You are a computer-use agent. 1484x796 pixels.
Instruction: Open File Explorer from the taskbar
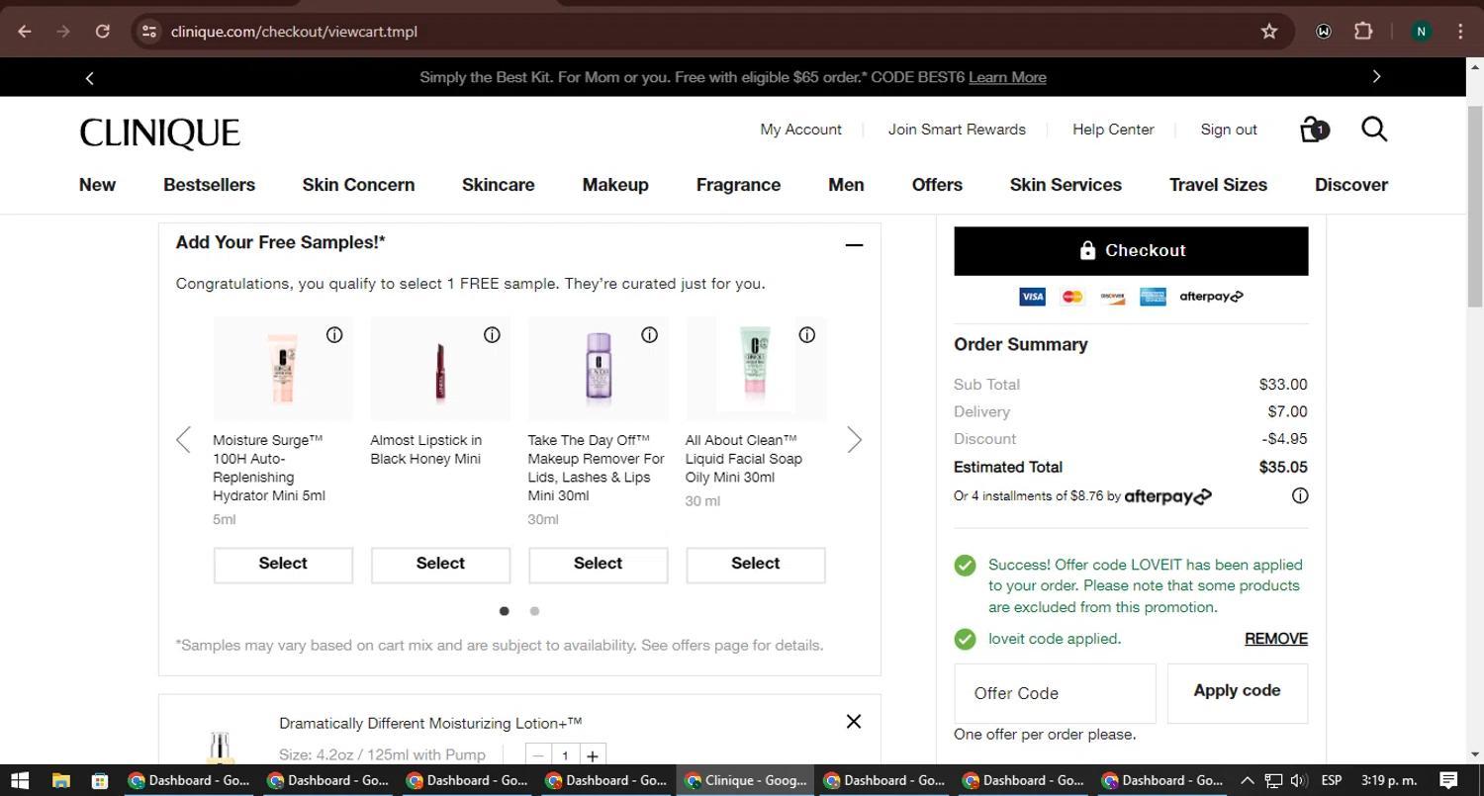click(60, 780)
